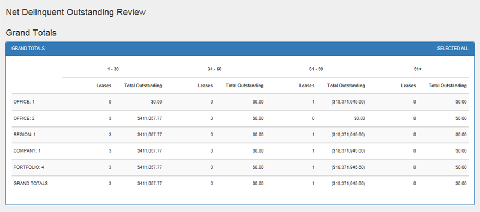Click the SELECTED ALL label
The height and width of the screenshot is (212, 480).
point(452,49)
